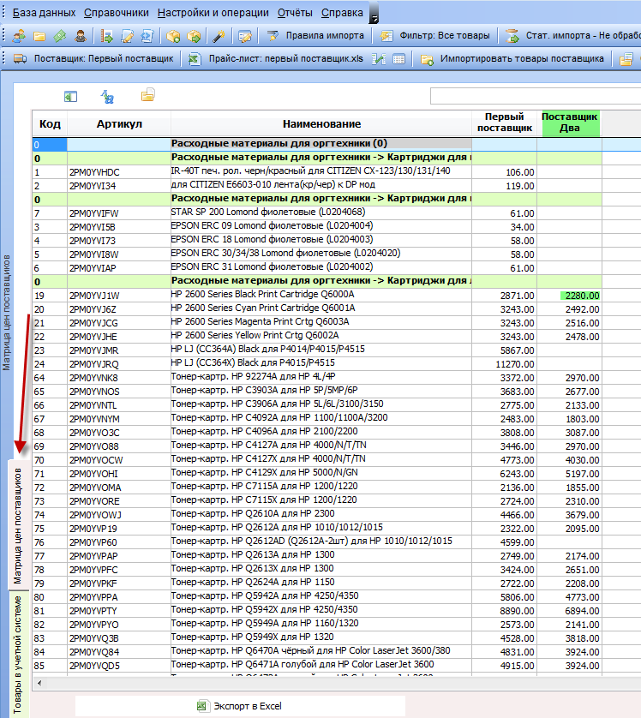Click the green panel collapse icon above table
The width and height of the screenshot is (641, 718).
(x=70, y=97)
